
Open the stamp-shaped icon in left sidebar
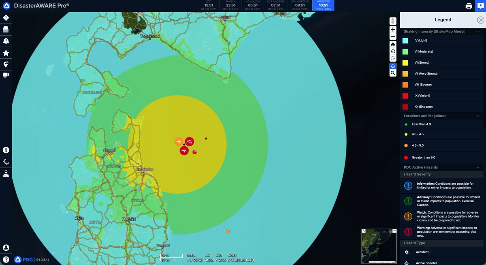6,173
